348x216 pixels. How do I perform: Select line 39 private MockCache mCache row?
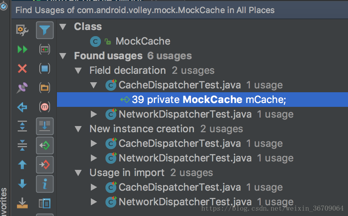pos(202,100)
